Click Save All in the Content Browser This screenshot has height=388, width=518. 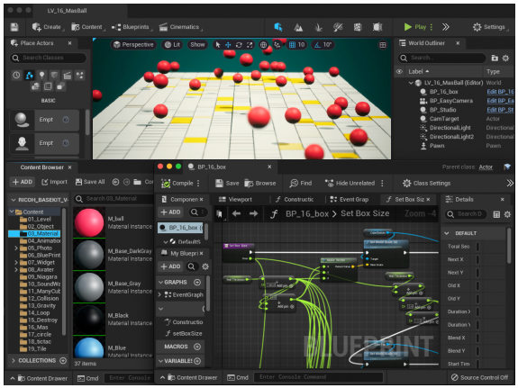90,182
